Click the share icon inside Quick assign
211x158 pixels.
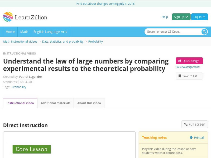(x=179, y=61)
